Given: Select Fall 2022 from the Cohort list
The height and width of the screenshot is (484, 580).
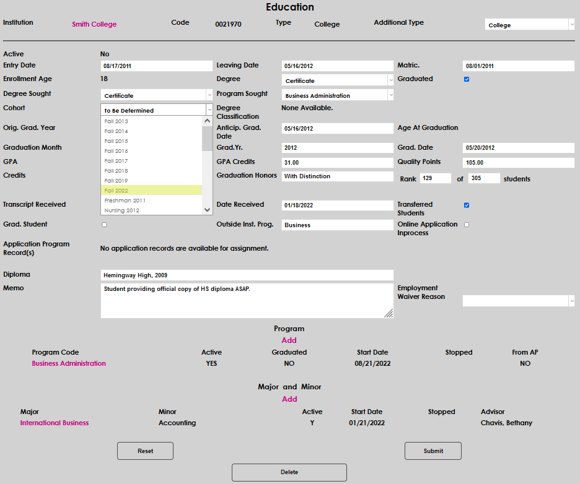Looking at the screenshot, I should [x=151, y=190].
